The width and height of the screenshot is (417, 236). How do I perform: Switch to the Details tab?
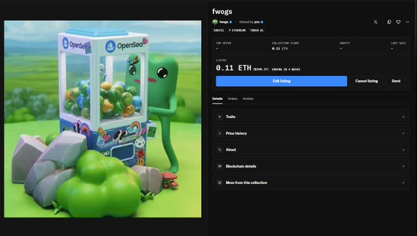(x=217, y=99)
